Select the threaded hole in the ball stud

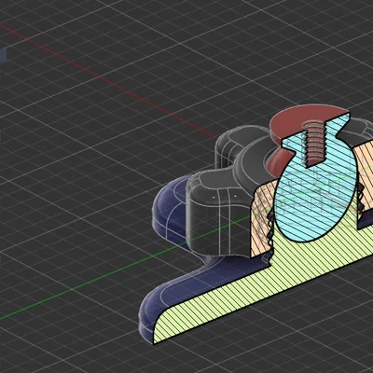314,144
